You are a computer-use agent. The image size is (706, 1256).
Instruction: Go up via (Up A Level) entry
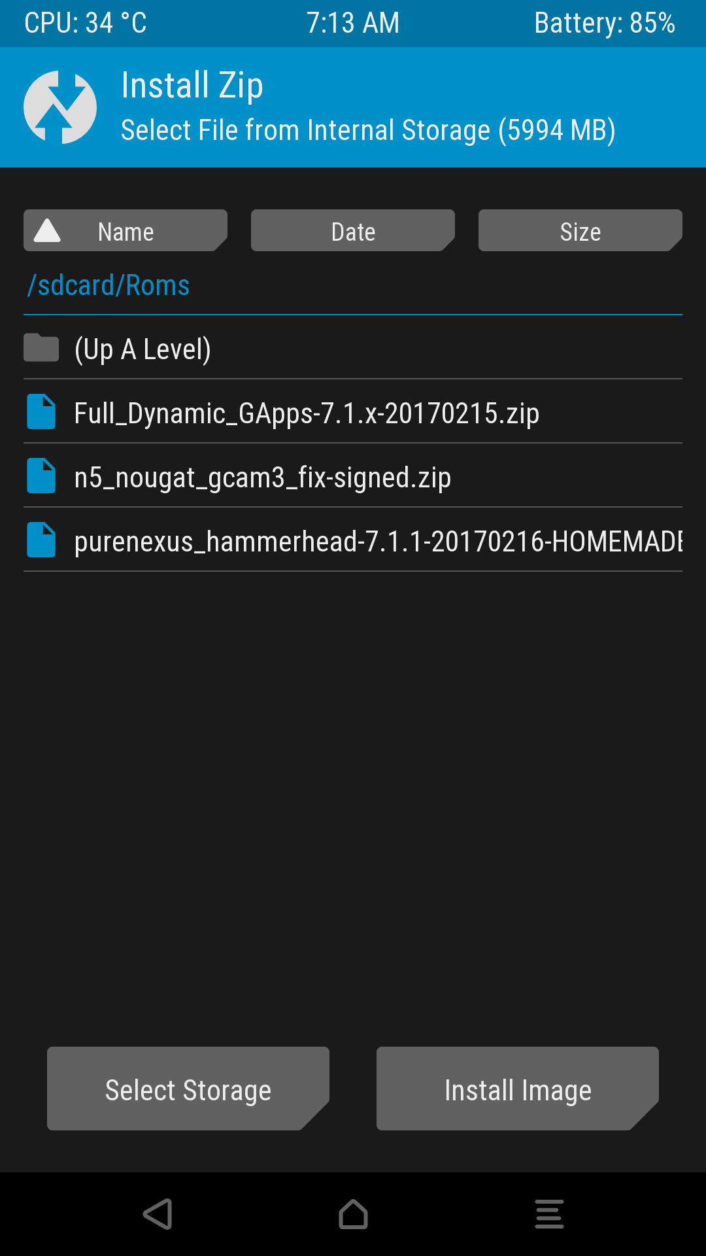pos(353,348)
